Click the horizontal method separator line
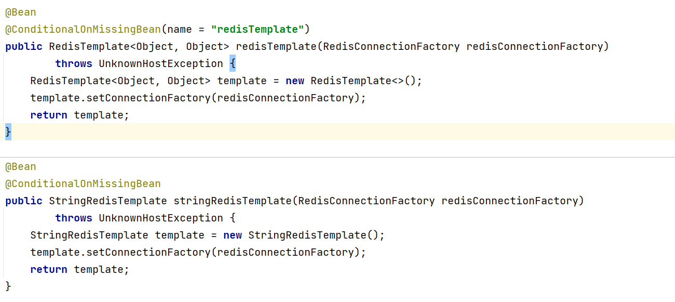The width and height of the screenshot is (675, 302). pos(337,157)
